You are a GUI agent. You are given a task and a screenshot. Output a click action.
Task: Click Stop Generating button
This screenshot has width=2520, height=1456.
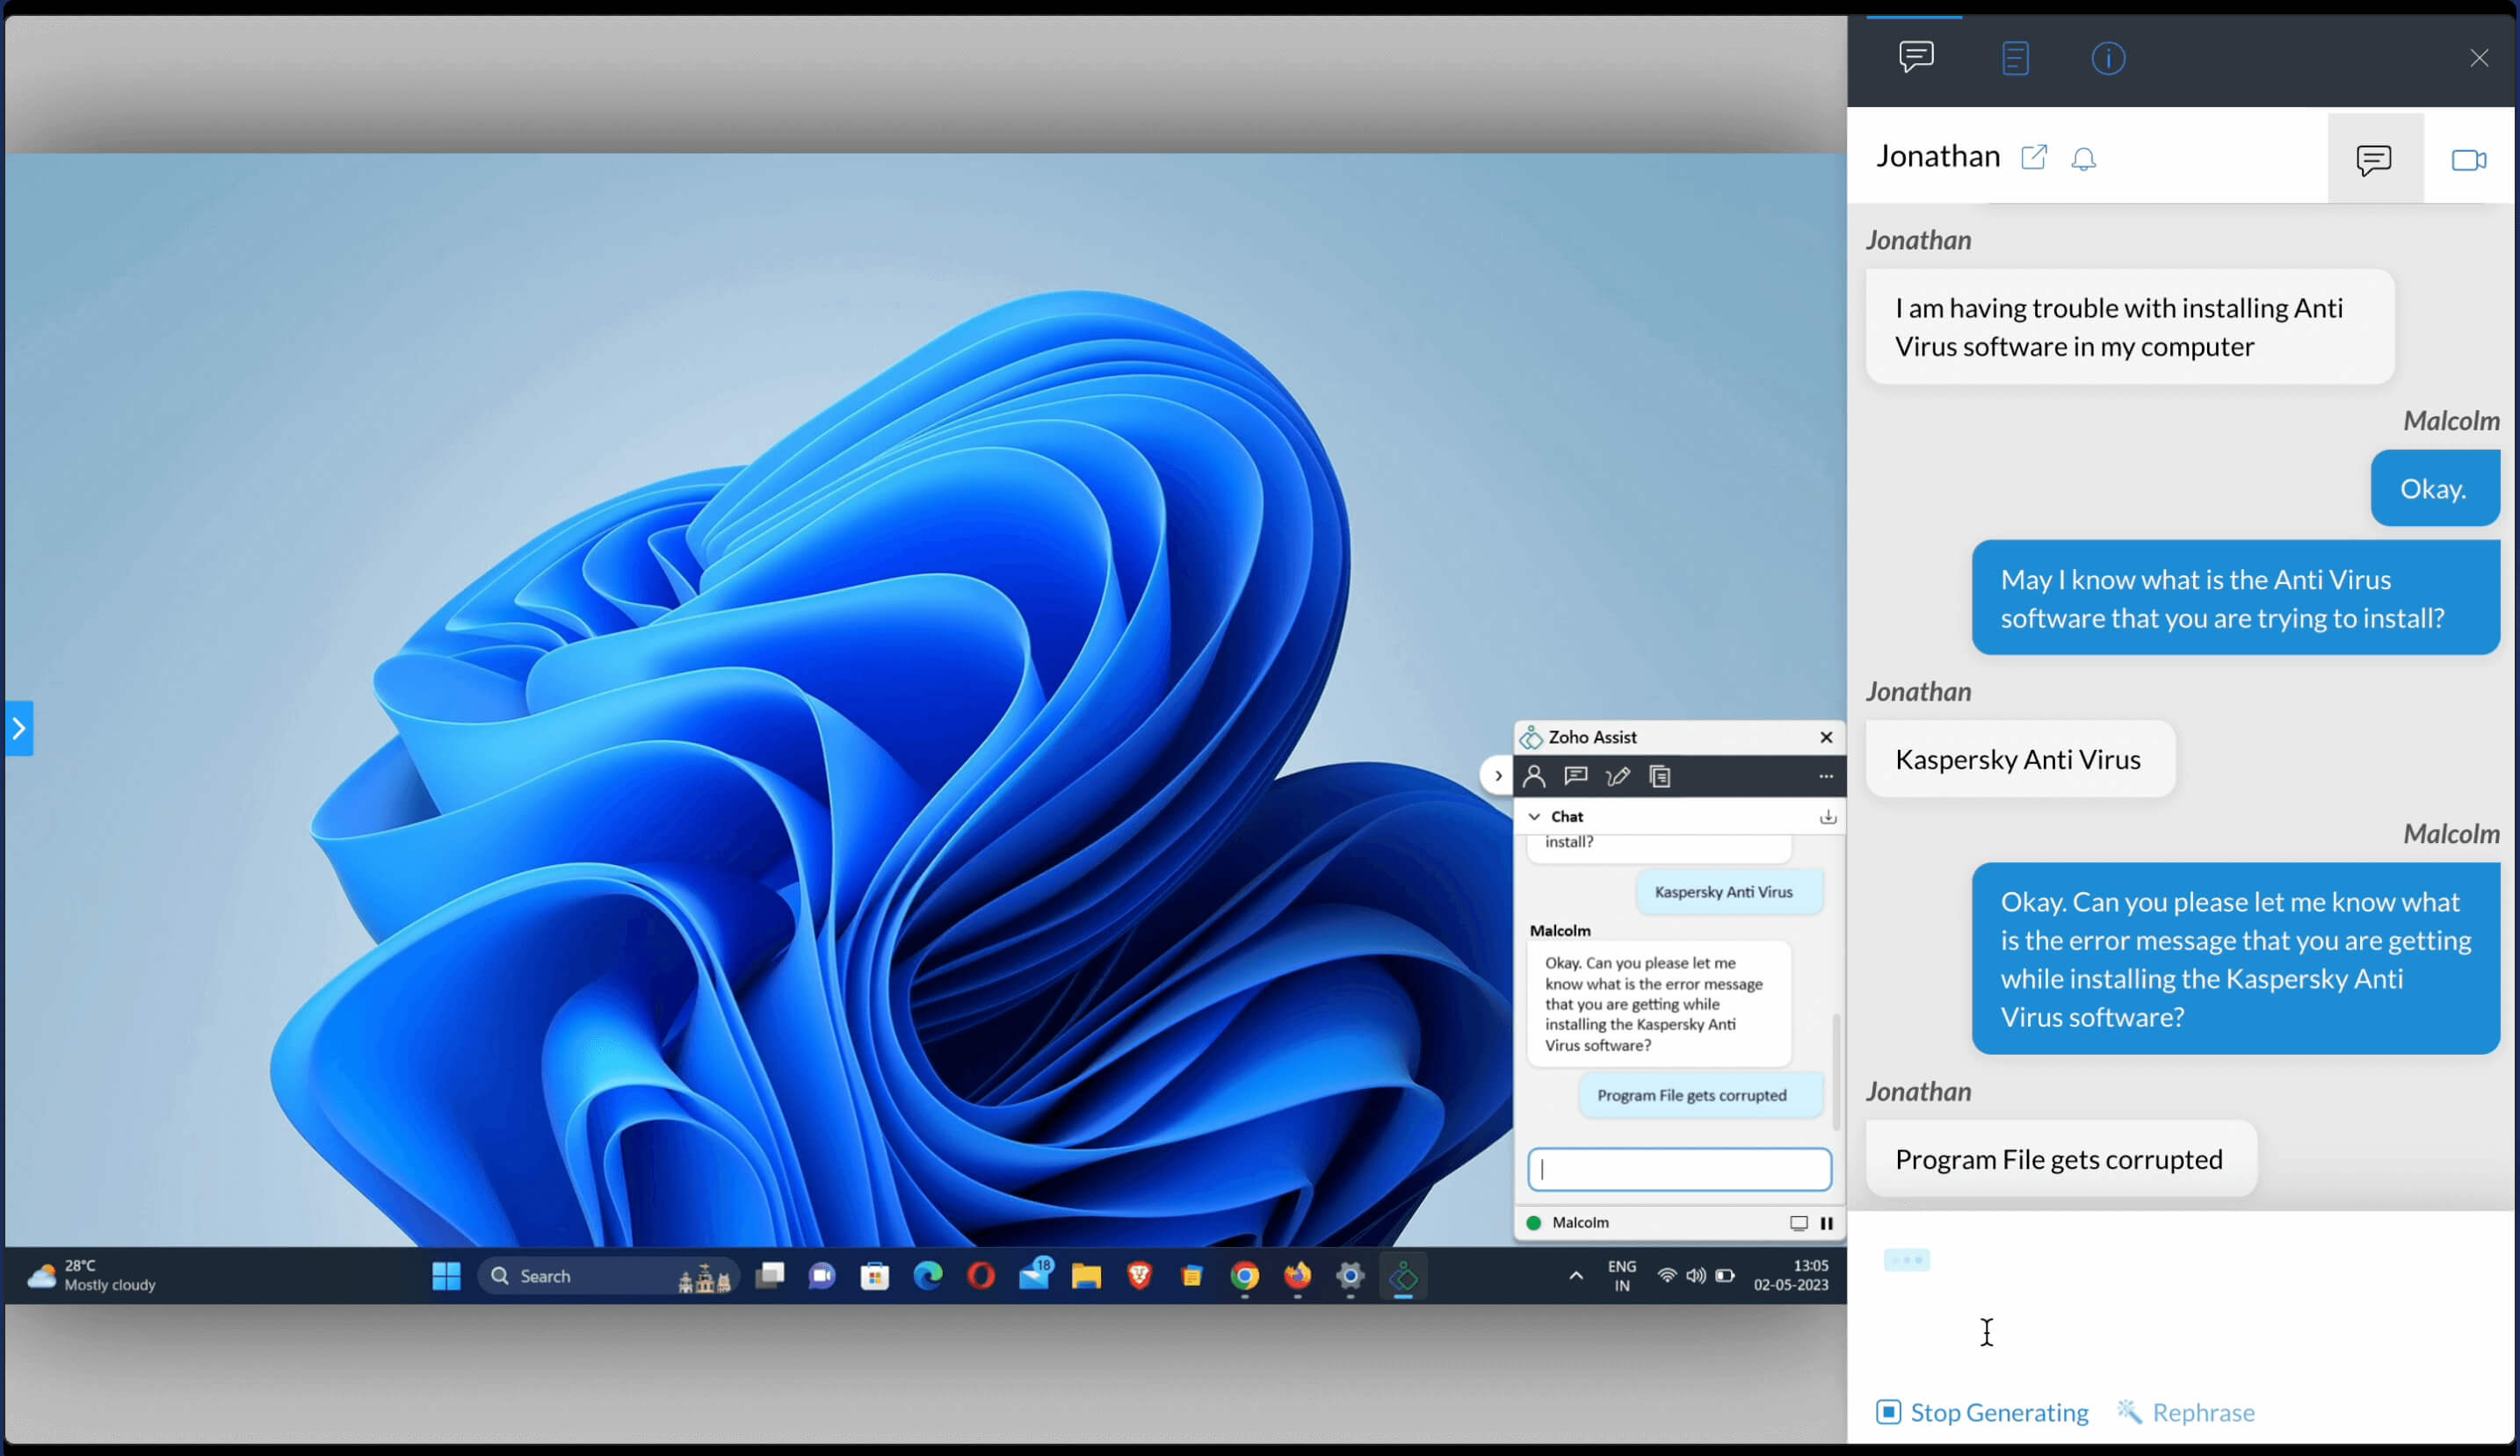tap(1982, 1411)
